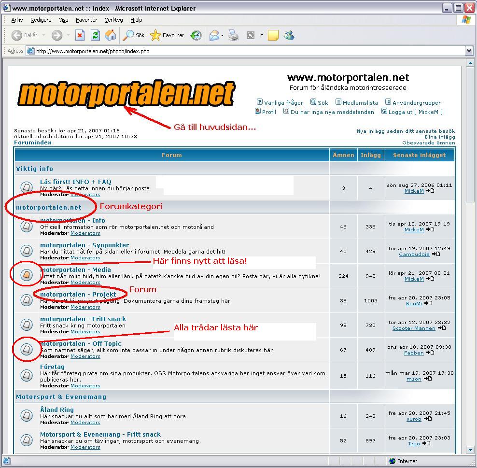The height and width of the screenshot is (468, 477).
Task: Click Logga ut [ MickeM ] link
Action: [x=416, y=112]
